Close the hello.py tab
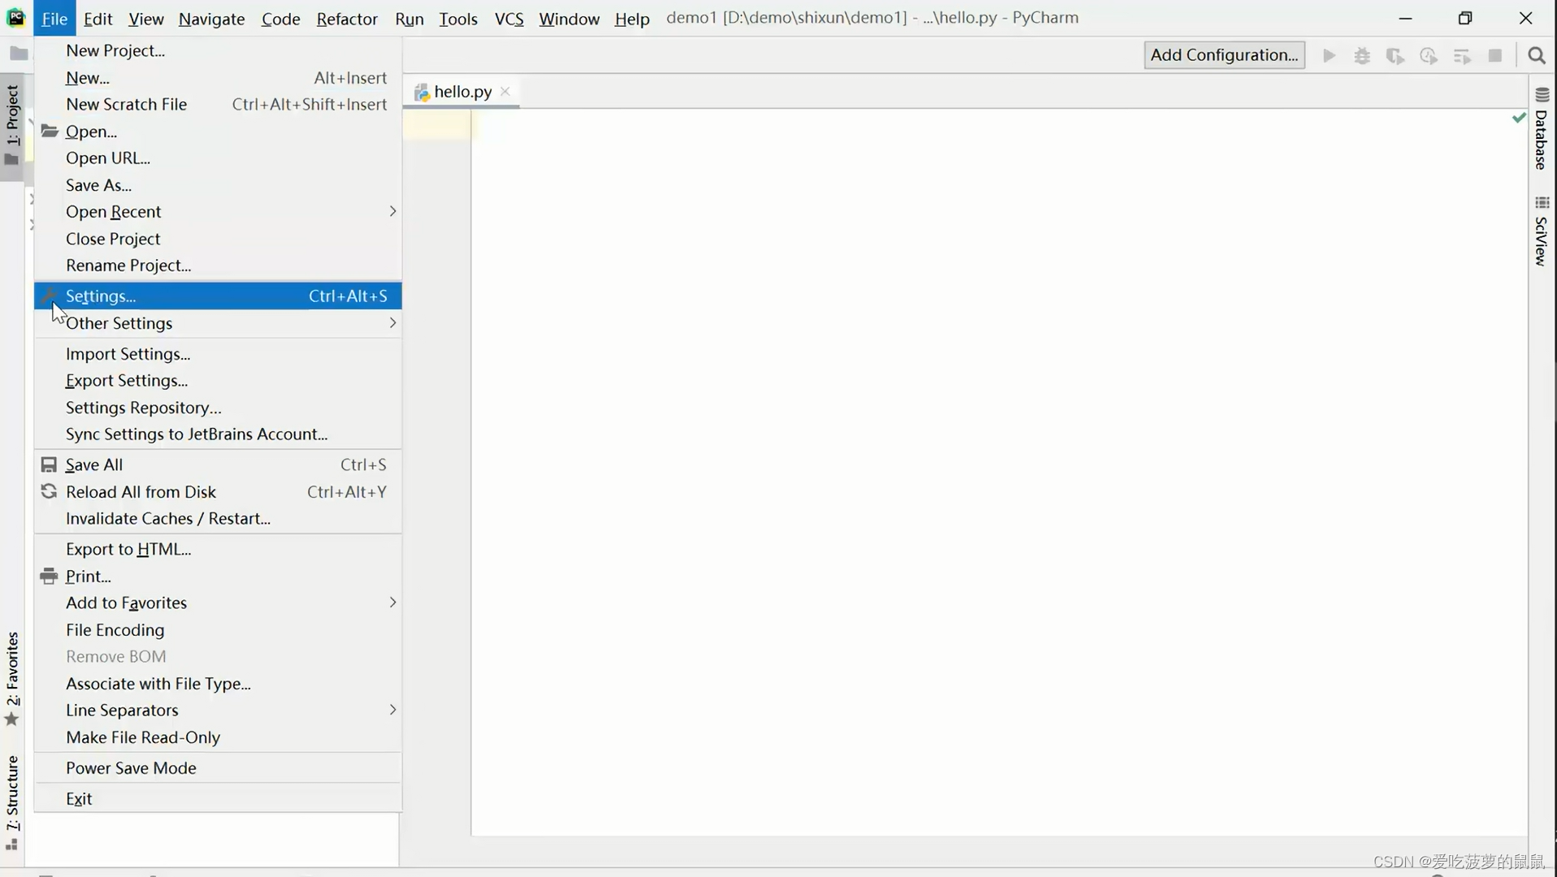Viewport: 1557px width, 877px height. pos(505,91)
